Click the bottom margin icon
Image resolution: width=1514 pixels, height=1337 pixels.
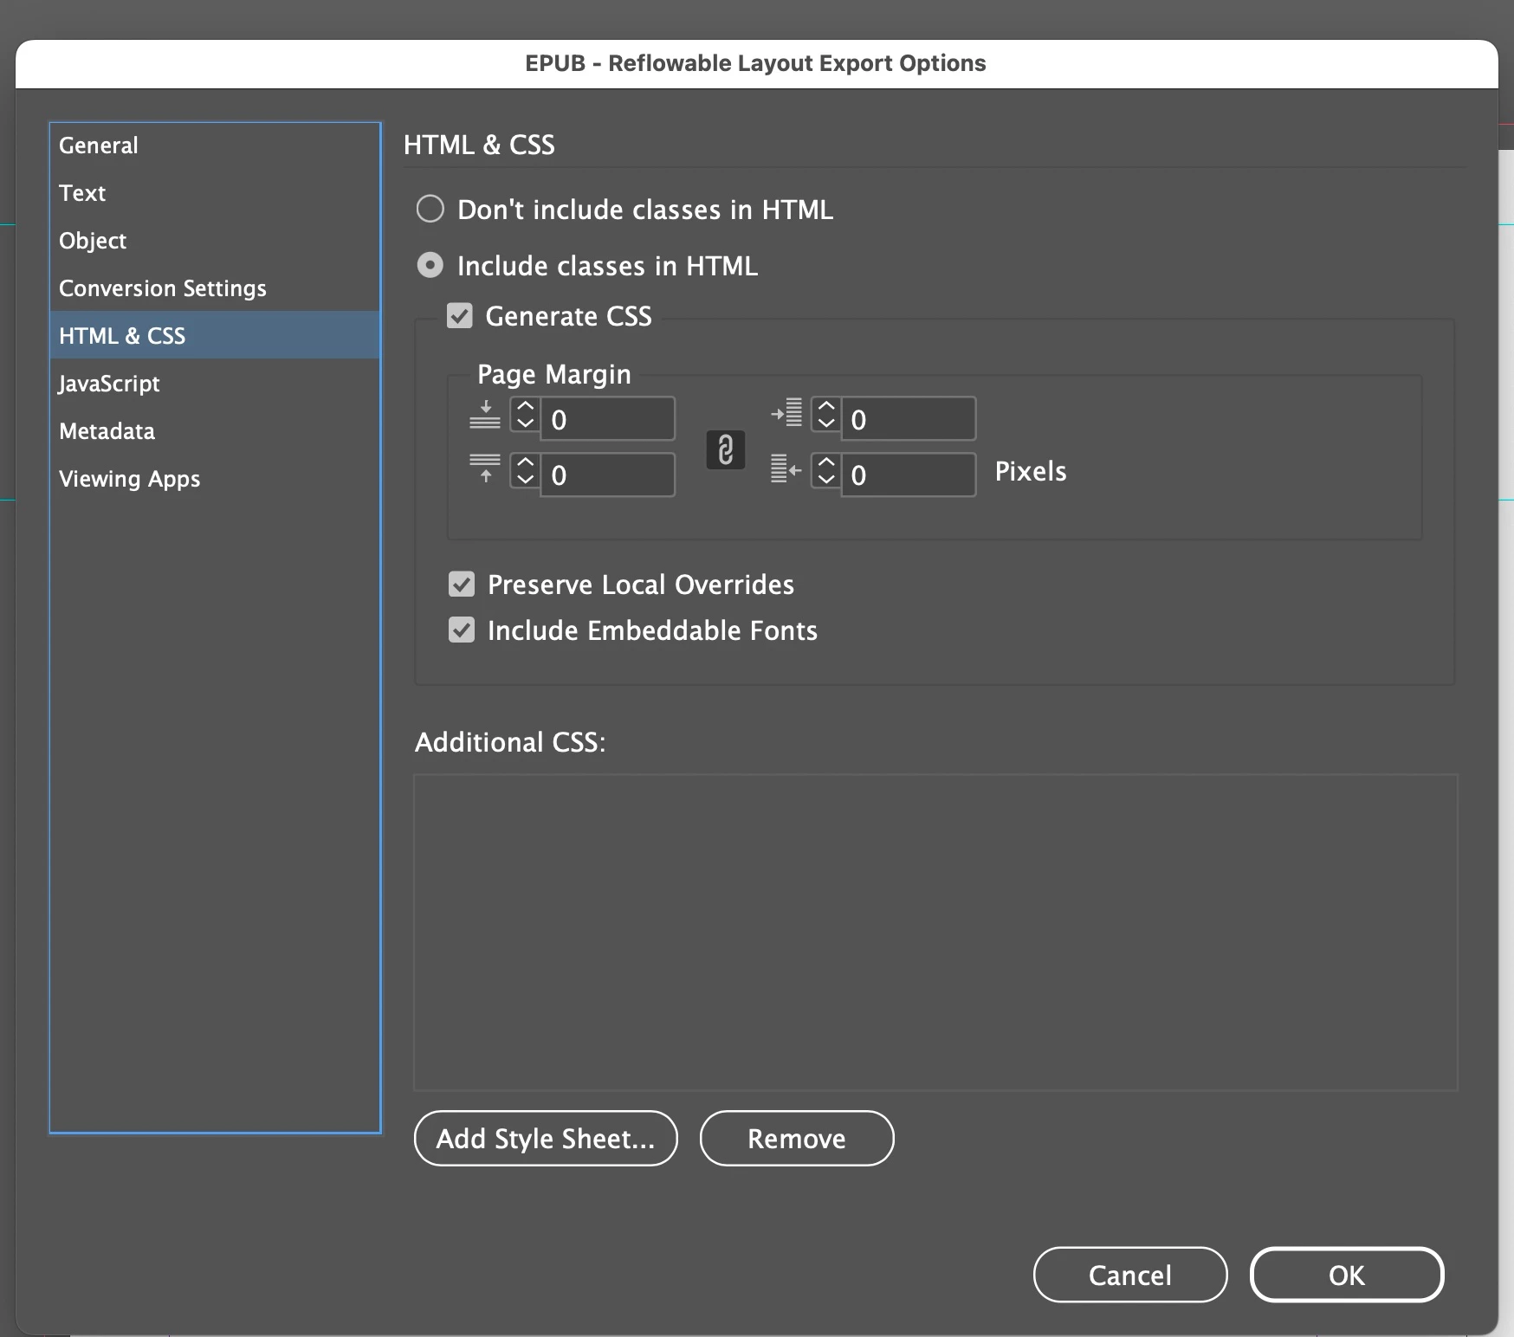tap(485, 468)
